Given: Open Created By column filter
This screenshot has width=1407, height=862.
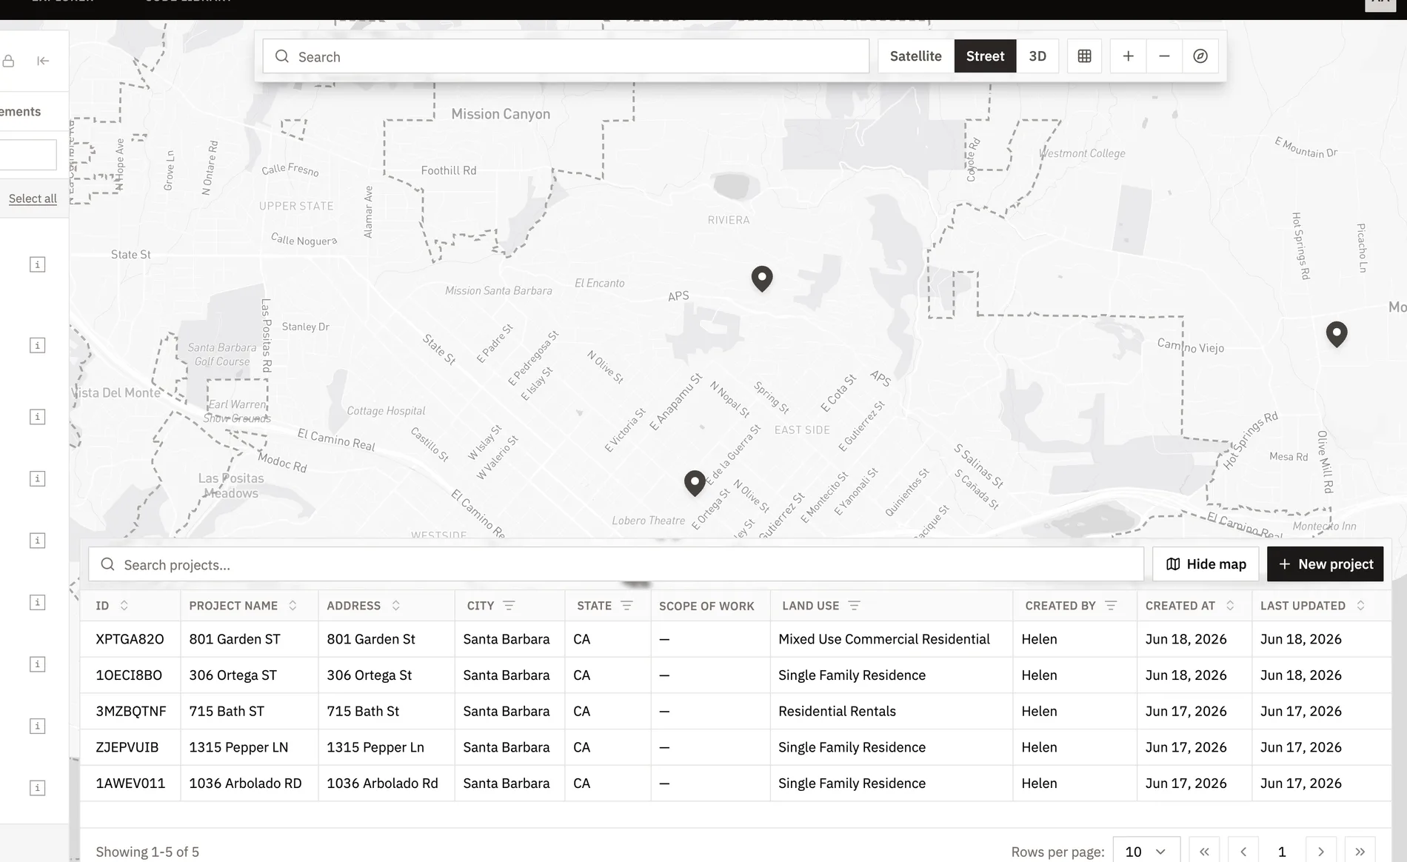Looking at the screenshot, I should click(1111, 606).
